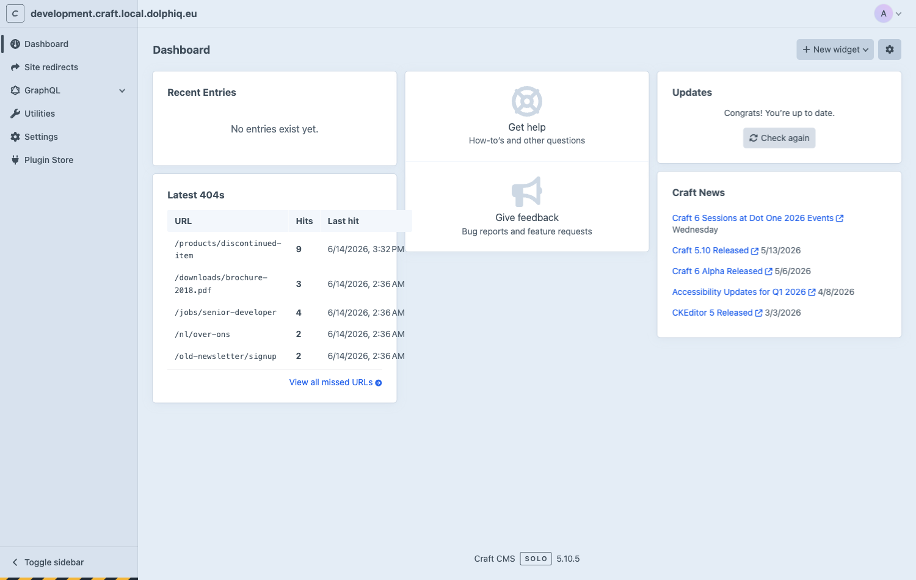Viewport: 916px width, 580px height.
Task: Click site name development.craft.local.dolphiq.eu
Action: tap(114, 13)
